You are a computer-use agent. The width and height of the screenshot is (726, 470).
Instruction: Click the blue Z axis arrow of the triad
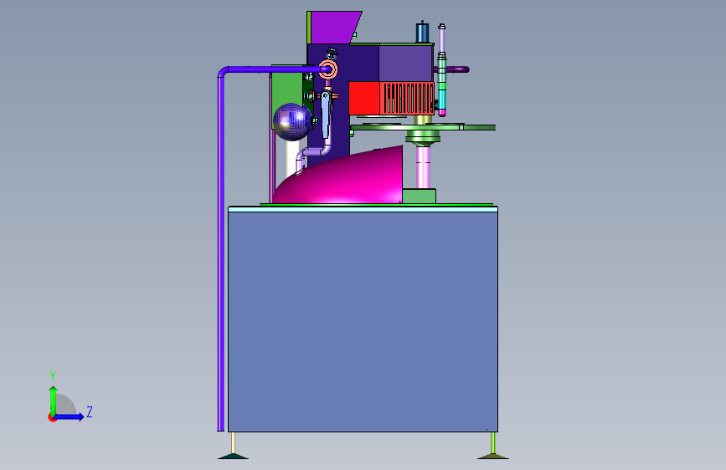(70, 416)
